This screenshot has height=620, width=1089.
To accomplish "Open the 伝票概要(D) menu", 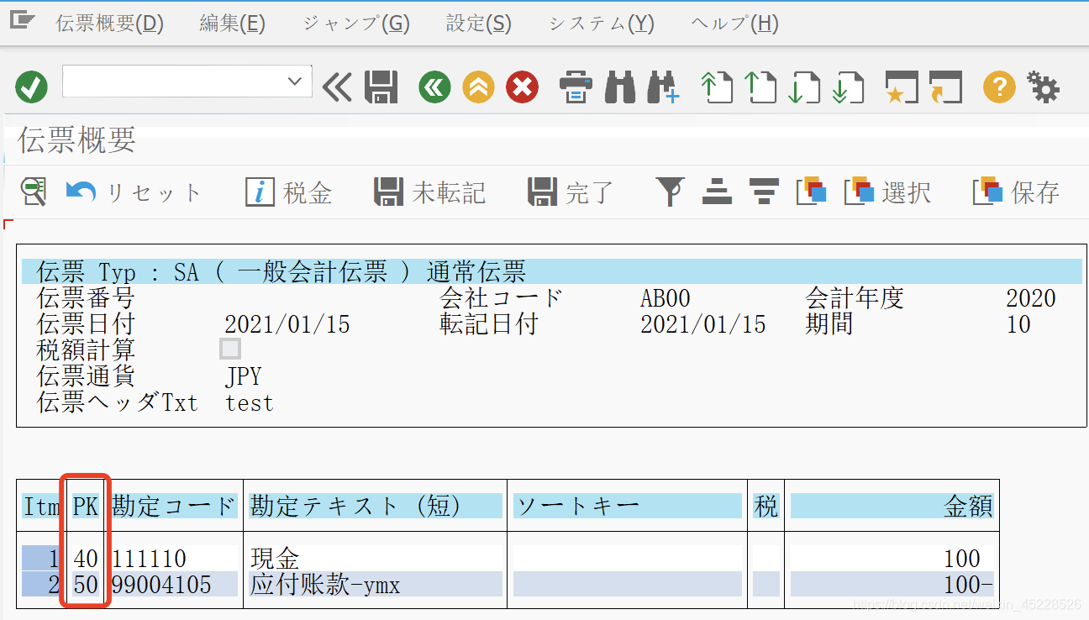I will tap(109, 24).
